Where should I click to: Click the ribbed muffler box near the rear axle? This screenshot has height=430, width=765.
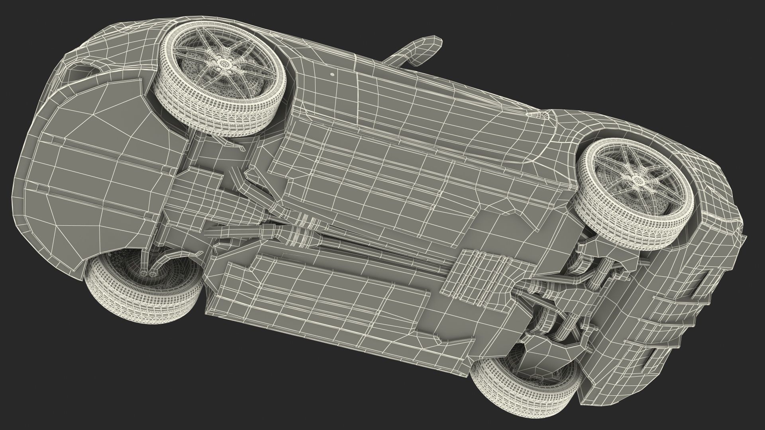point(482,279)
